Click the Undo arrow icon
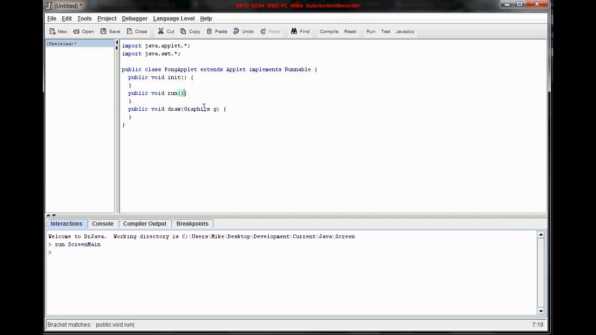The height and width of the screenshot is (335, 596). click(236, 32)
